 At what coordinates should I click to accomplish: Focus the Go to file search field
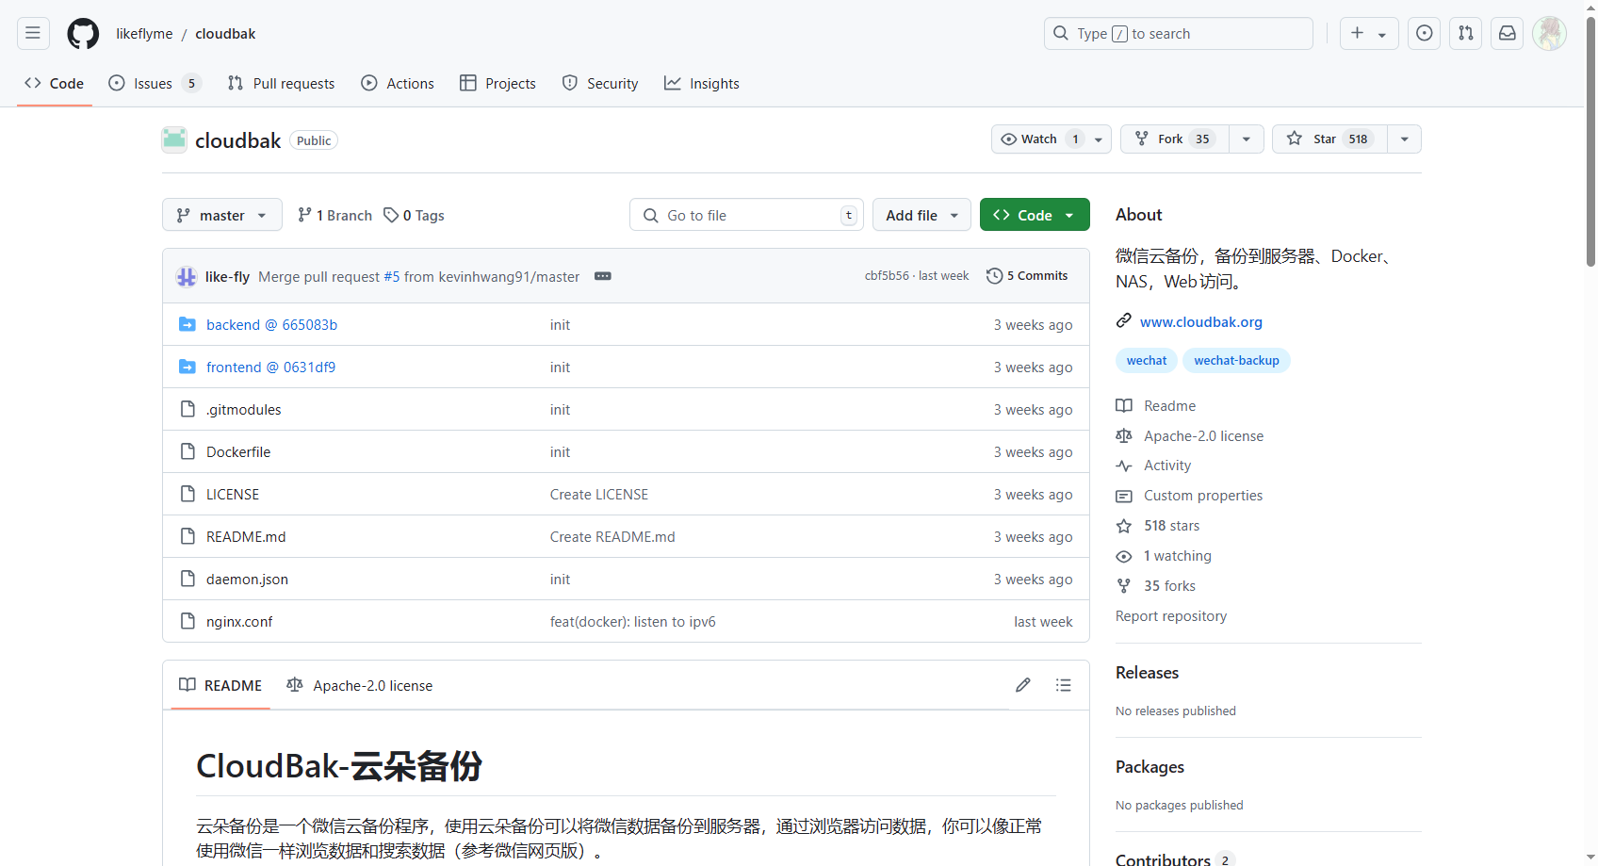[x=747, y=215]
